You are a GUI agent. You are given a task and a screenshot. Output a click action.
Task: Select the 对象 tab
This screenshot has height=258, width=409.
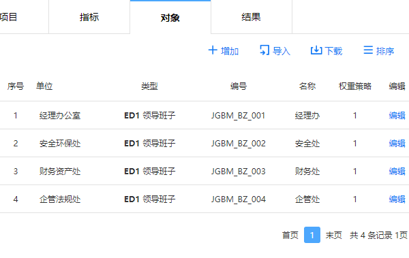[x=170, y=18]
